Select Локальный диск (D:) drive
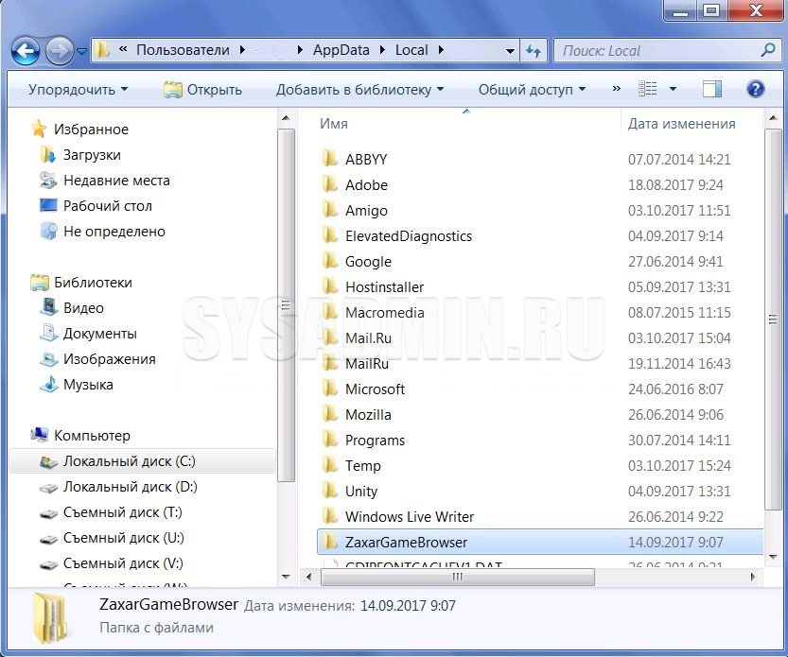Viewport: 788px width, 657px height. point(130,487)
